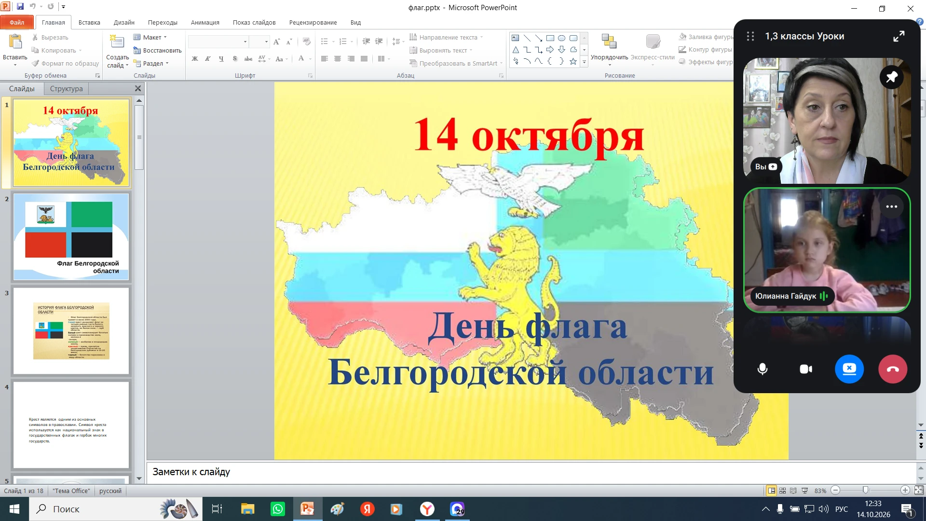Click Формат по образцу button
The width and height of the screenshot is (926, 521).
point(65,63)
